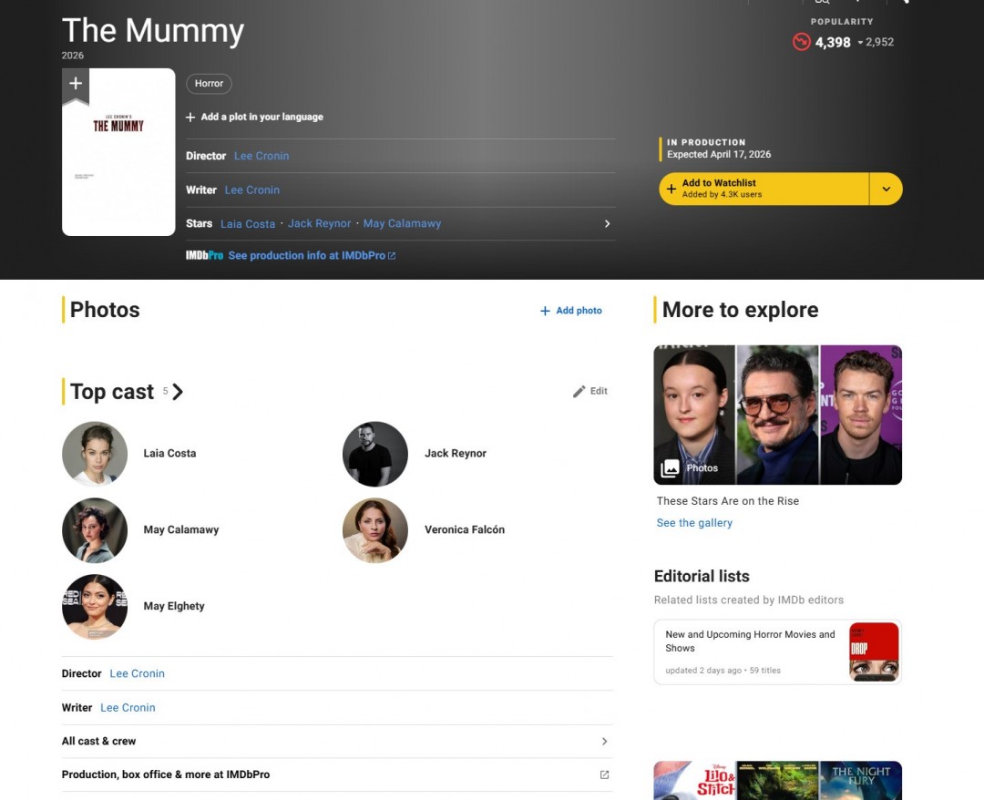Image resolution: width=984 pixels, height=800 pixels.
Task: Click The Night Fury banner image
Action: [861, 781]
